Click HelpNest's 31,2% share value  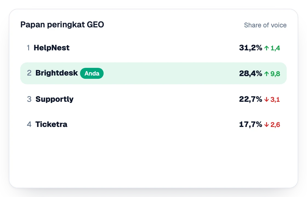251,48
